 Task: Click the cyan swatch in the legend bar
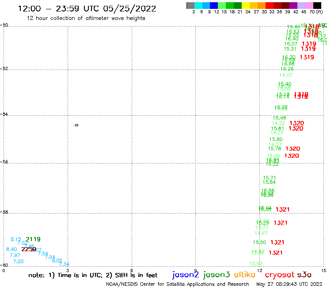click(198, 5)
